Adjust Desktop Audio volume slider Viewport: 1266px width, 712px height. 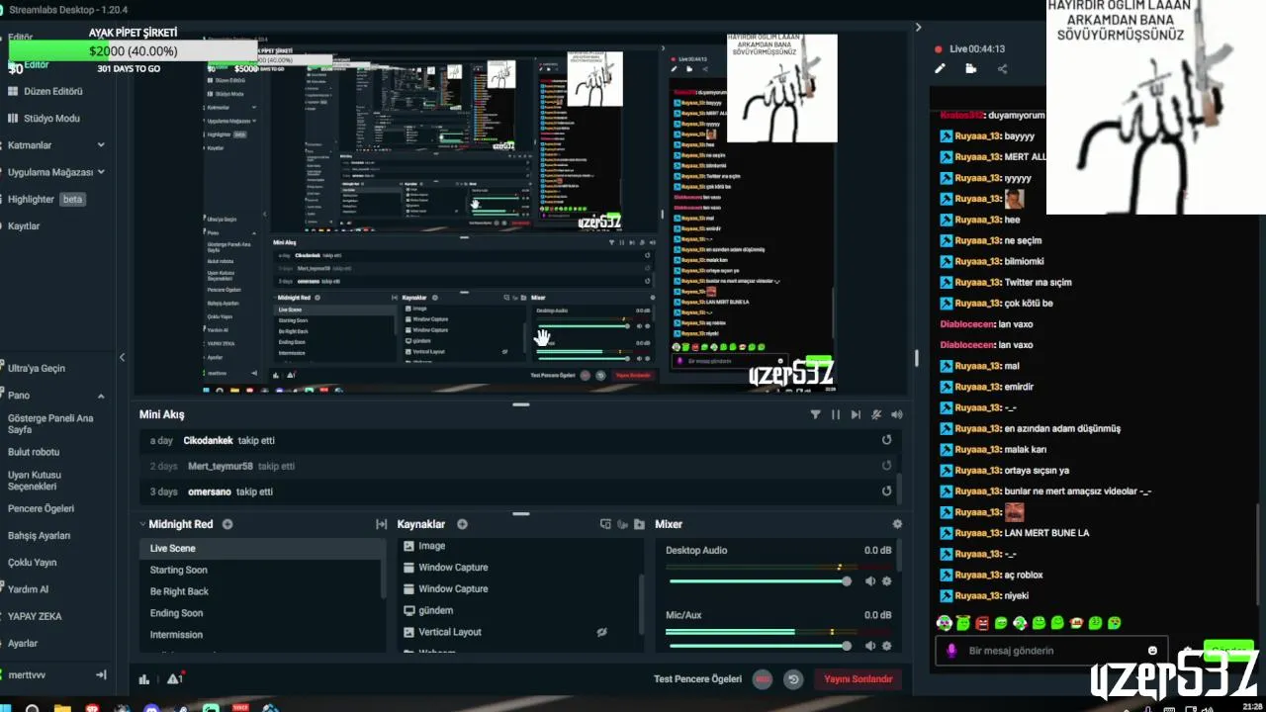[x=760, y=581]
